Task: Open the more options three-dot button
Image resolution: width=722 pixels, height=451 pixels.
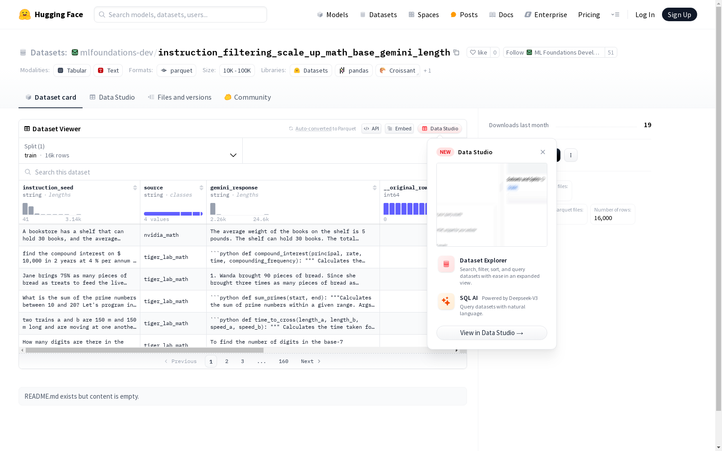Action: point(571,155)
